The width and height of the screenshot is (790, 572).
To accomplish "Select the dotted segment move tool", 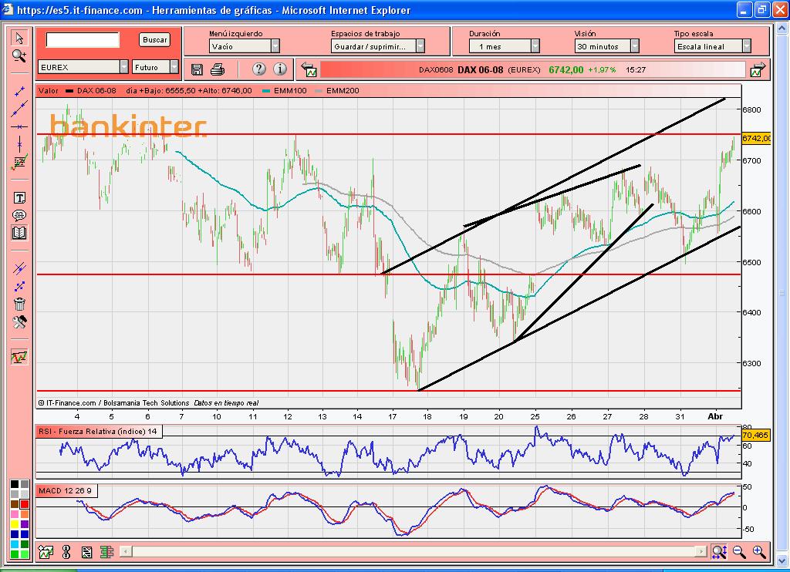I will point(19,287).
